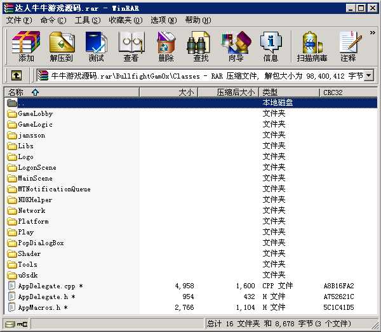
Task: Select the AppMacros.h file name
Action: point(43,307)
